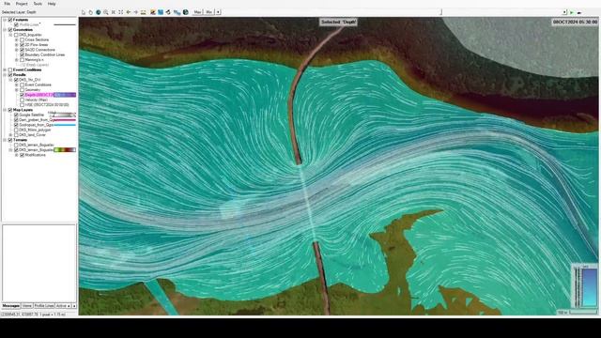The image size is (601, 338).
Task: Expand the 2D Flow Areas node
Action: [x=17, y=45]
